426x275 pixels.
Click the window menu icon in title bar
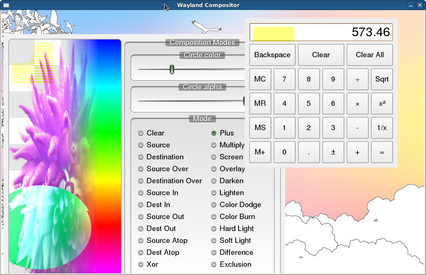pos(5,5)
